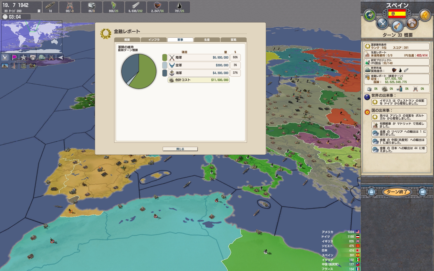Click the transport ship resource indicator

click(x=50, y=7)
